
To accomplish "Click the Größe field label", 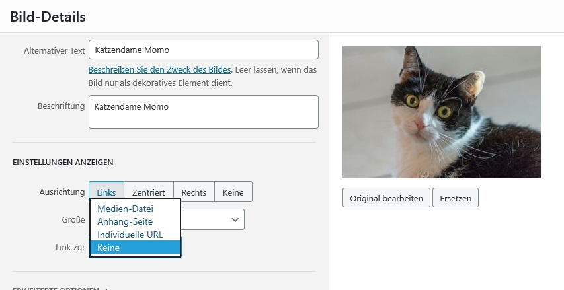I will pos(73,219).
